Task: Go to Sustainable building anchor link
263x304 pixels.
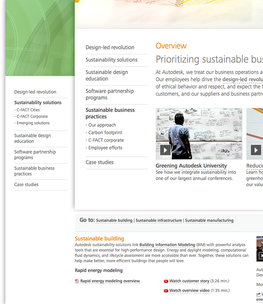Action: pyautogui.click(x=114, y=221)
